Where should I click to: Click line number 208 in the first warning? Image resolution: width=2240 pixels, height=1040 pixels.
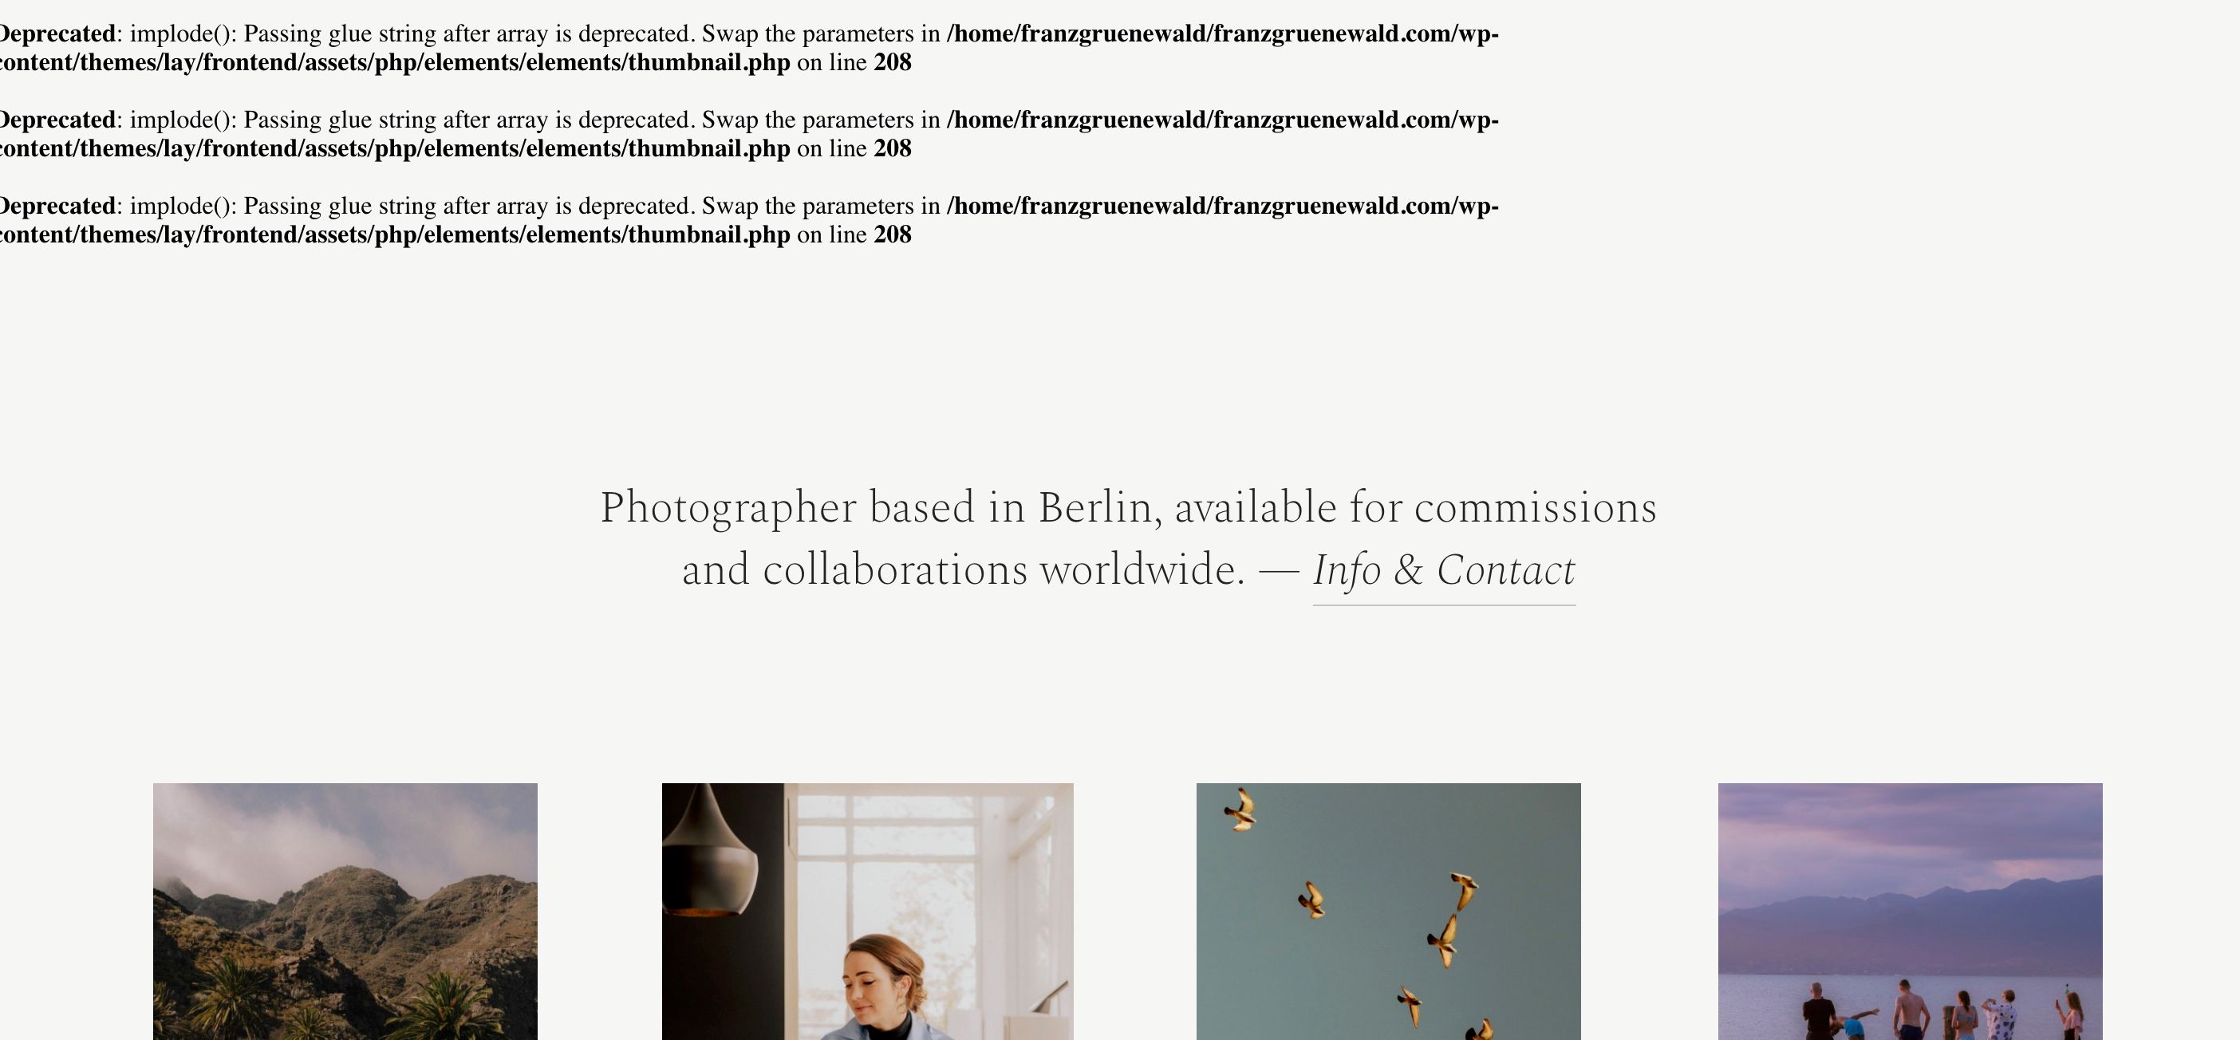click(x=892, y=63)
